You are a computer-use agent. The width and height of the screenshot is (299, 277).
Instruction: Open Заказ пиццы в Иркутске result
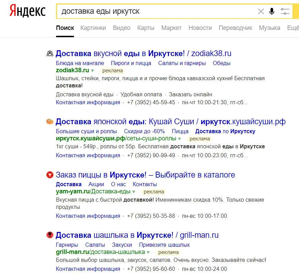[145, 174]
